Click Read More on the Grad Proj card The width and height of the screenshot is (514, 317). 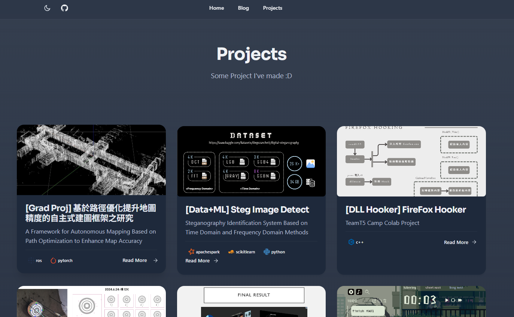135,260
